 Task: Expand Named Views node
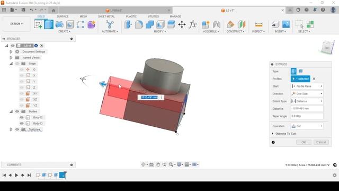click(11, 58)
